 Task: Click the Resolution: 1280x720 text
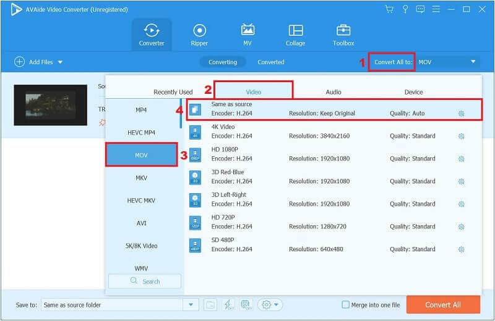(317, 227)
